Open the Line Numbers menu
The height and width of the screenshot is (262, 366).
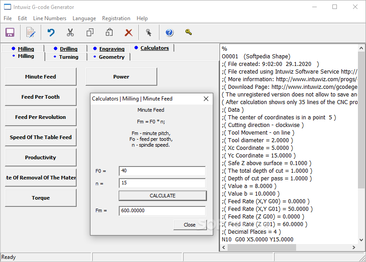(x=50, y=18)
